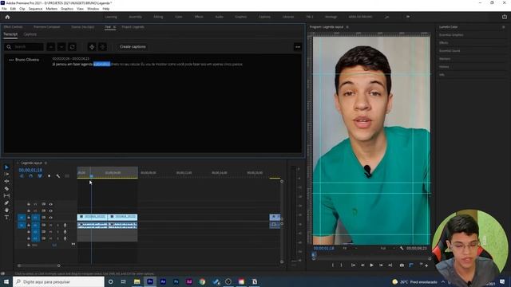Click the Merge segments icon
This screenshot has width=511, height=287.
(x=102, y=47)
